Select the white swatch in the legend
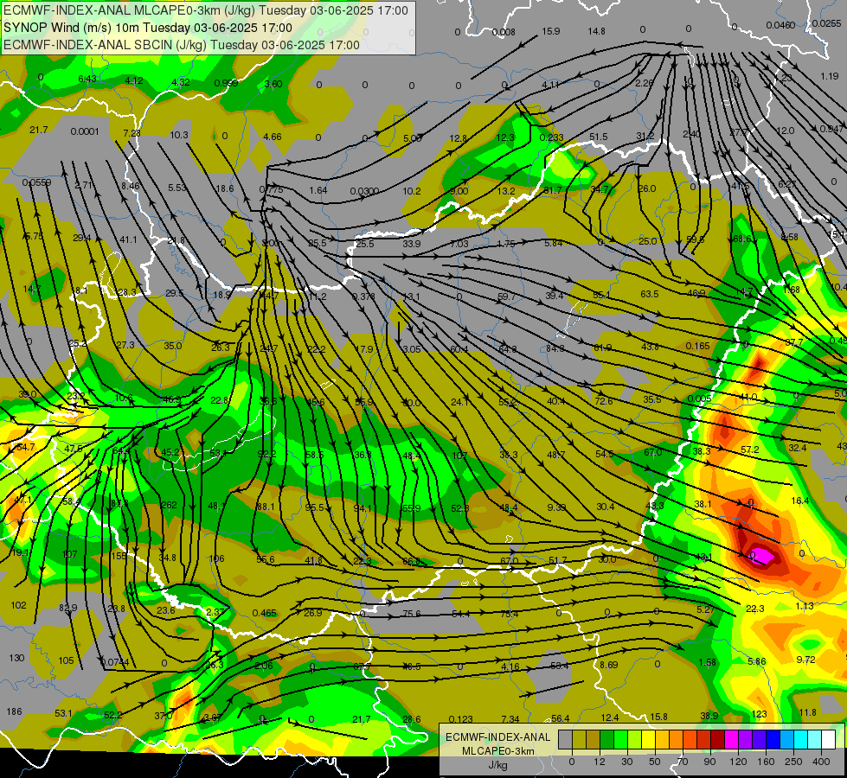Viewport: 847px width, 778px height. (x=828, y=740)
